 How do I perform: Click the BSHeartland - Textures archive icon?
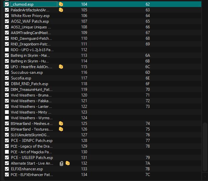click(x=61, y=129)
